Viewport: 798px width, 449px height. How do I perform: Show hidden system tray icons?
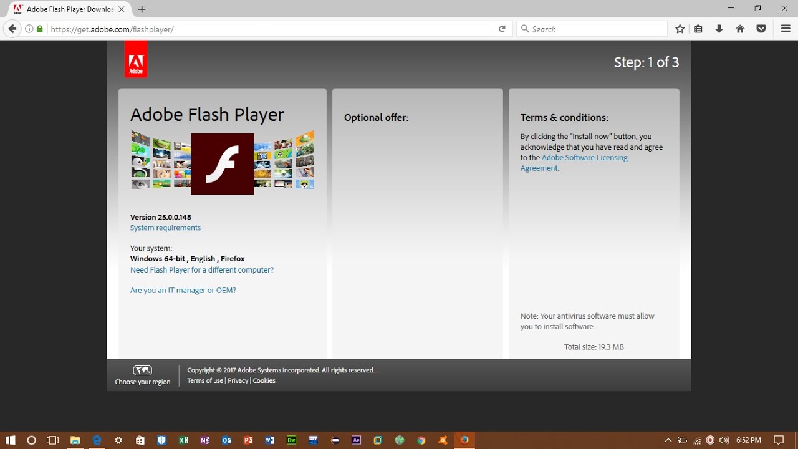(x=668, y=440)
